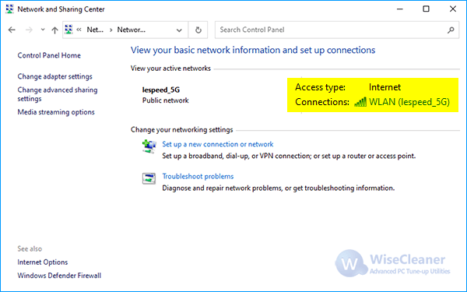Click the Control Panel icon in address bar
Image resolution: width=467 pixels, height=292 pixels.
pos(68,30)
